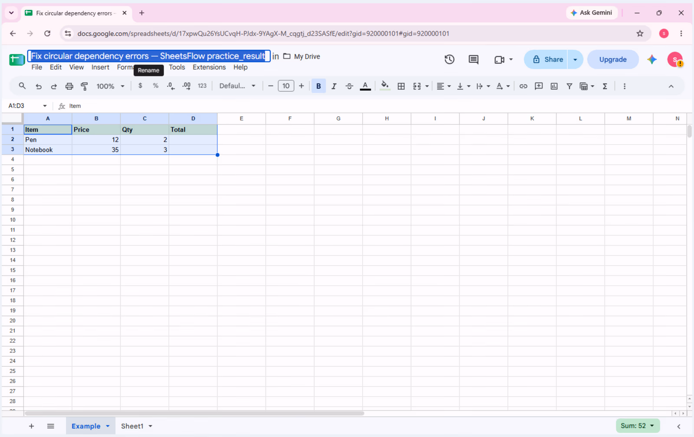Add a new sheet
Screen dimensions: 694x437
[31, 426]
